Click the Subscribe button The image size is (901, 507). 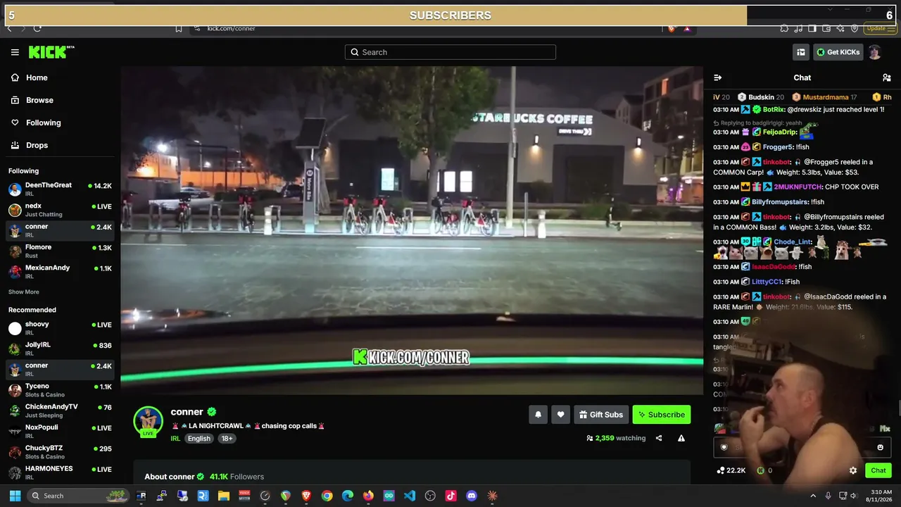coord(662,415)
